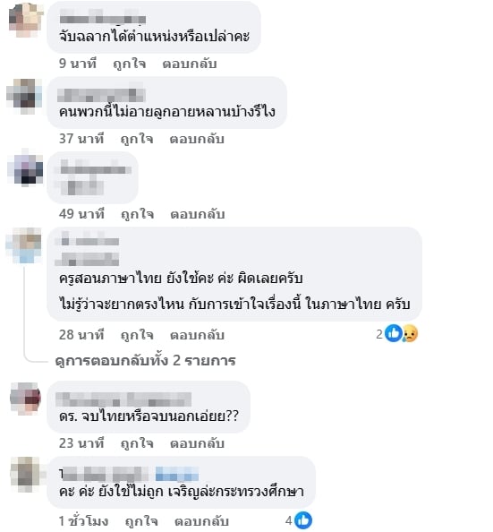Reply to the 9 นาที comment
Image resolution: width=493 pixels, height=532 pixels.
click(x=189, y=64)
